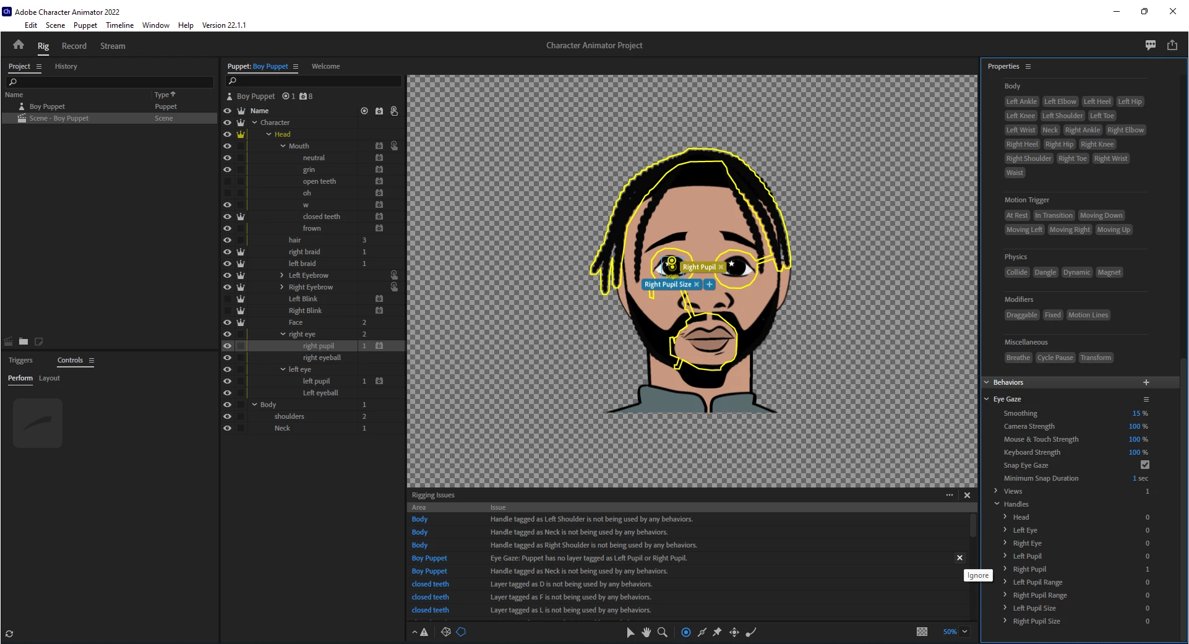The width and height of the screenshot is (1189, 644).
Task: Collapse the right eye group
Action: click(283, 334)
